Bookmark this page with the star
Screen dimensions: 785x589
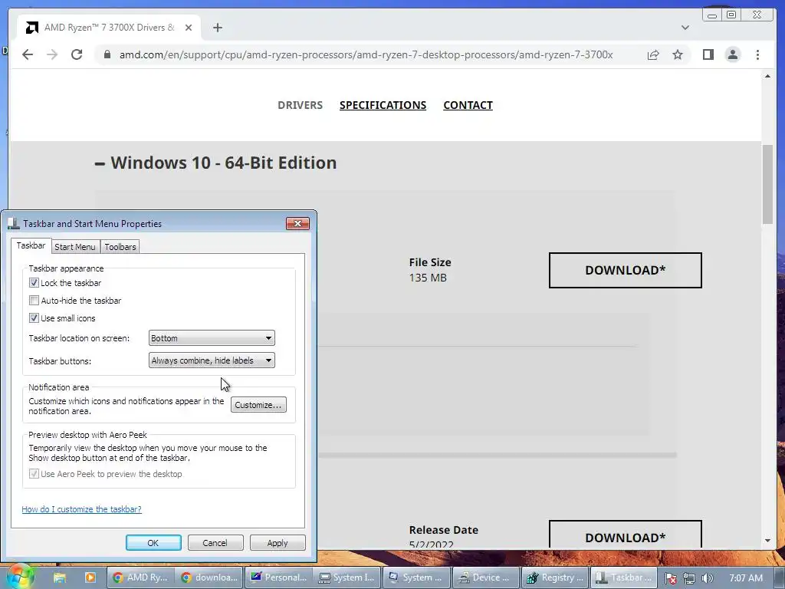[x=678, y=54]
